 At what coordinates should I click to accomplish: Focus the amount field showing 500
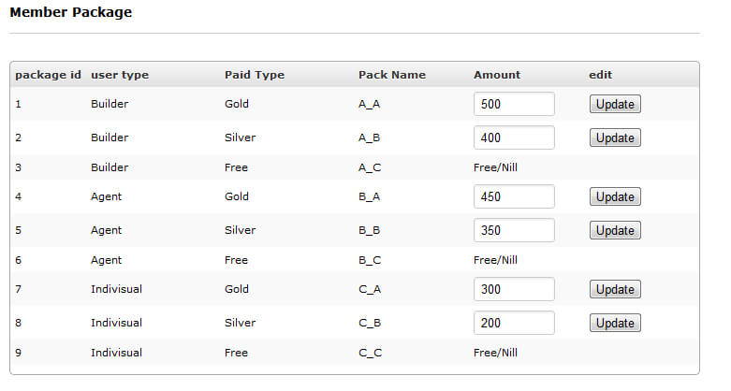(x=514, y=104)
